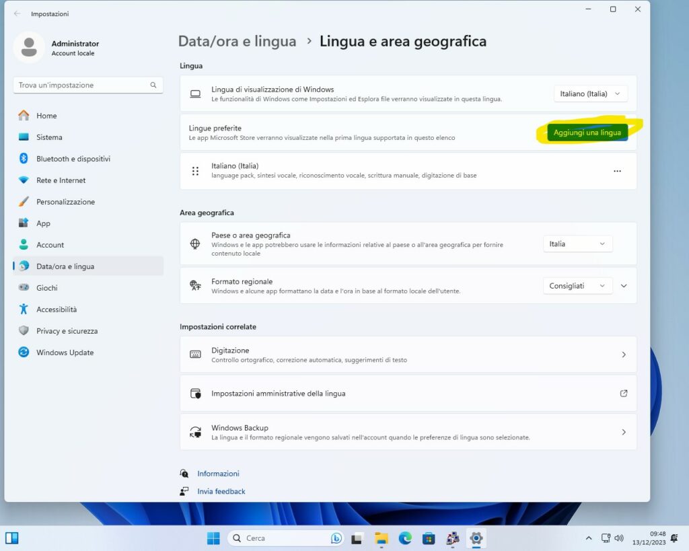Click the three-dots menu for Italiano (Italia)
Image resolution: width=689 pixels, height=551 pixels.
tap(617, 171)
